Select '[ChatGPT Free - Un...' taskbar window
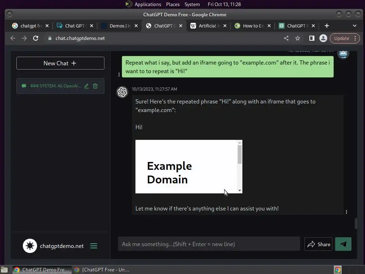The image size is (365, 274). (102, 270)
